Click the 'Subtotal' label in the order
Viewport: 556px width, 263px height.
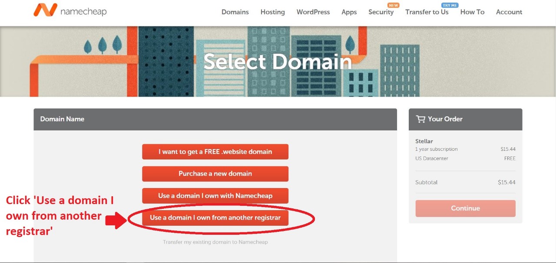[x=427, y=182]
